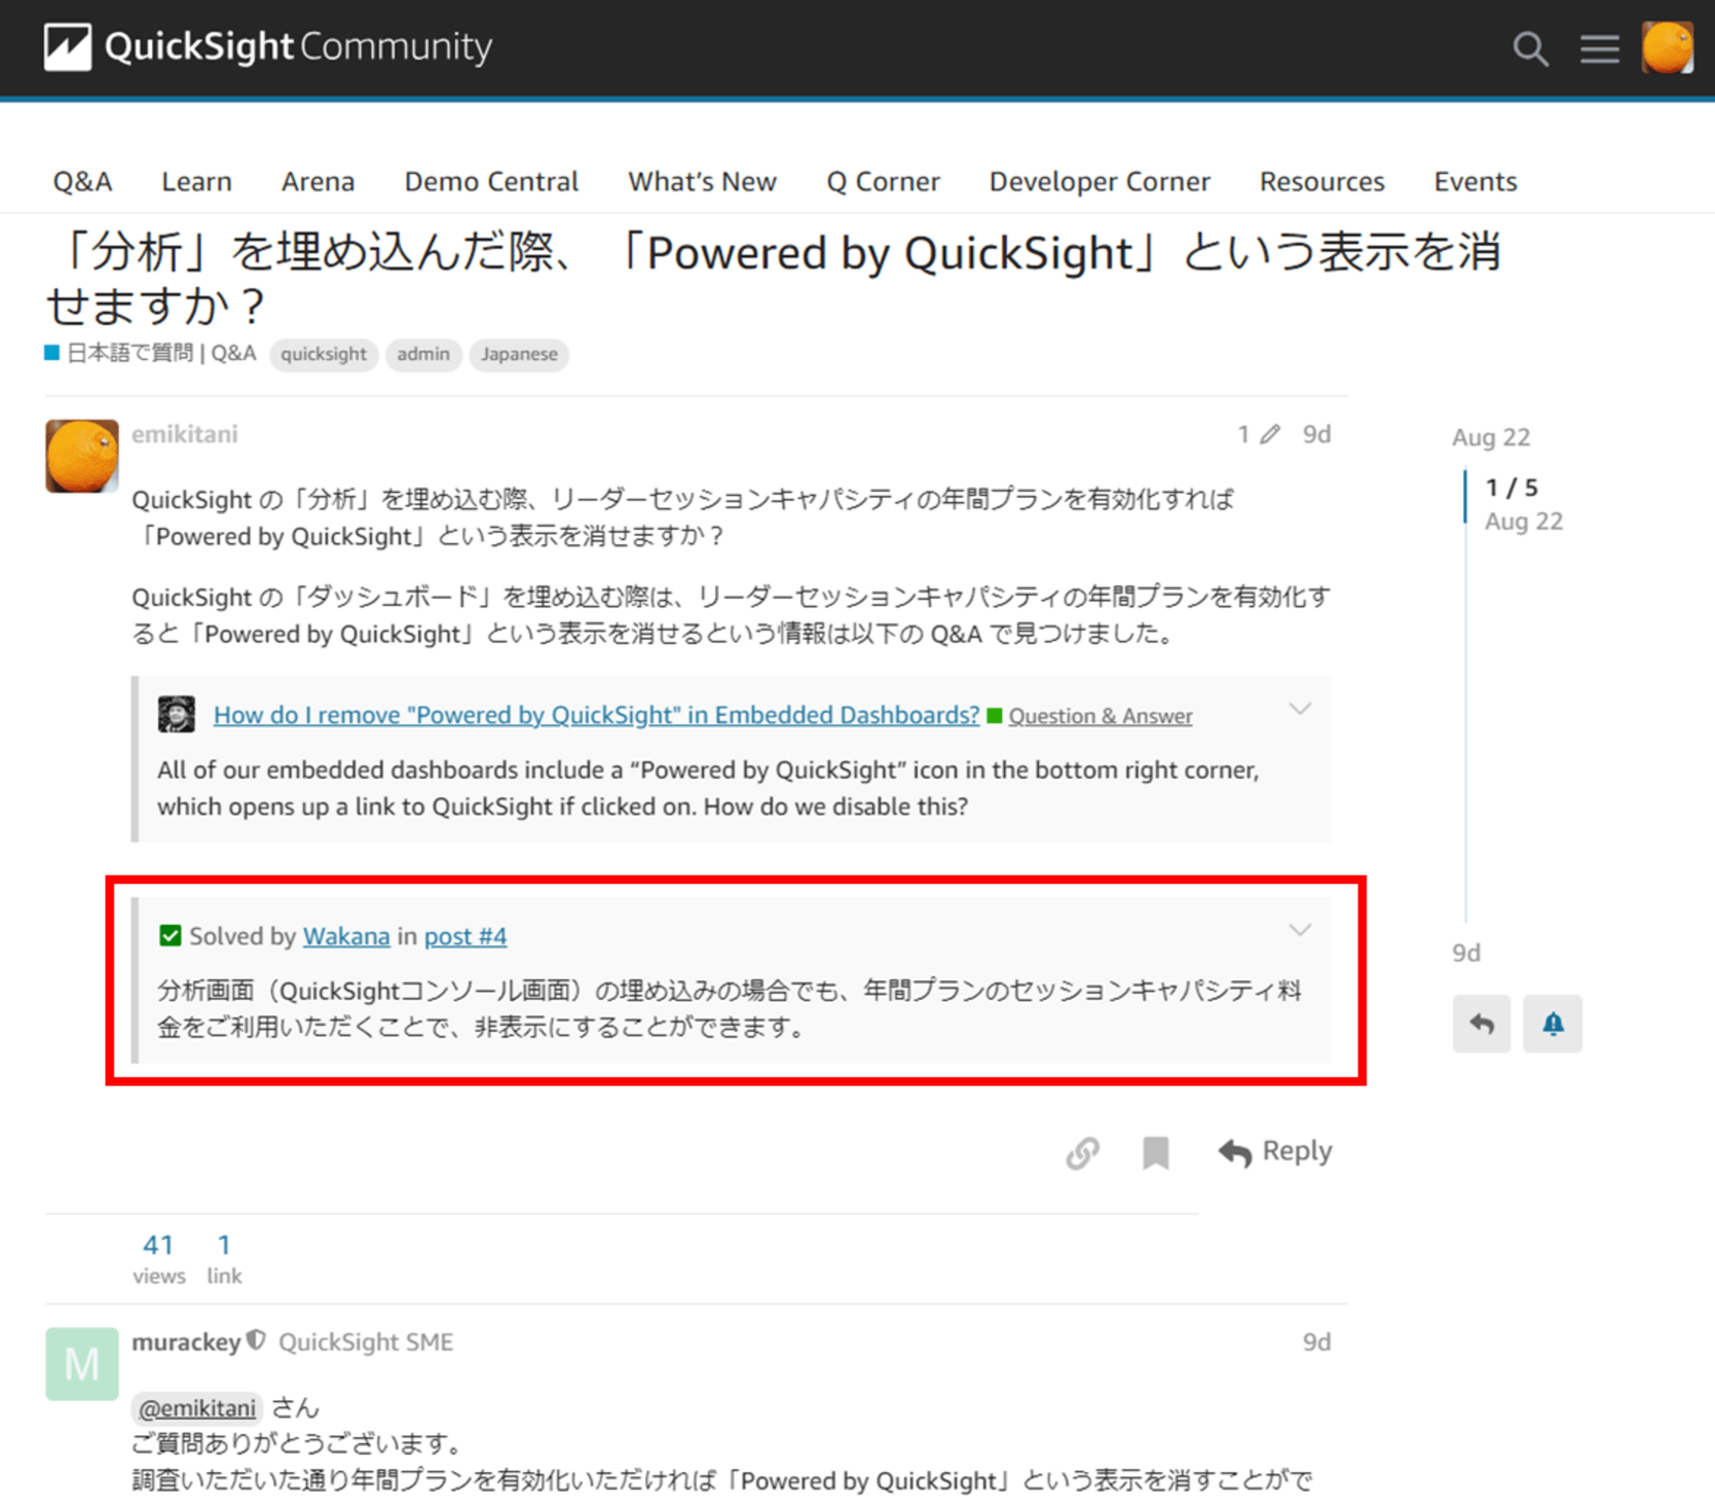Click the 日本語で質問 | Q&A category link

(x=151, y=353)
